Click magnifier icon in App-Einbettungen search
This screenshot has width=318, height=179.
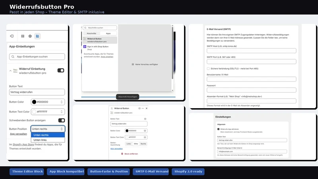tap(13, 56)
